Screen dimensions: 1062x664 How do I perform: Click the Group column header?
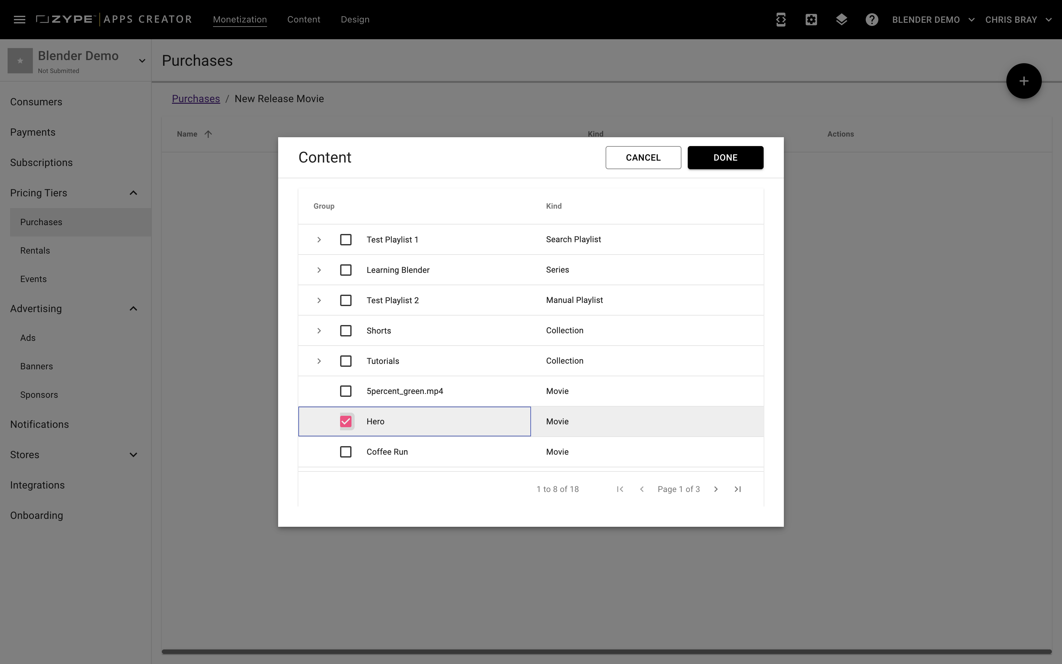324,206
